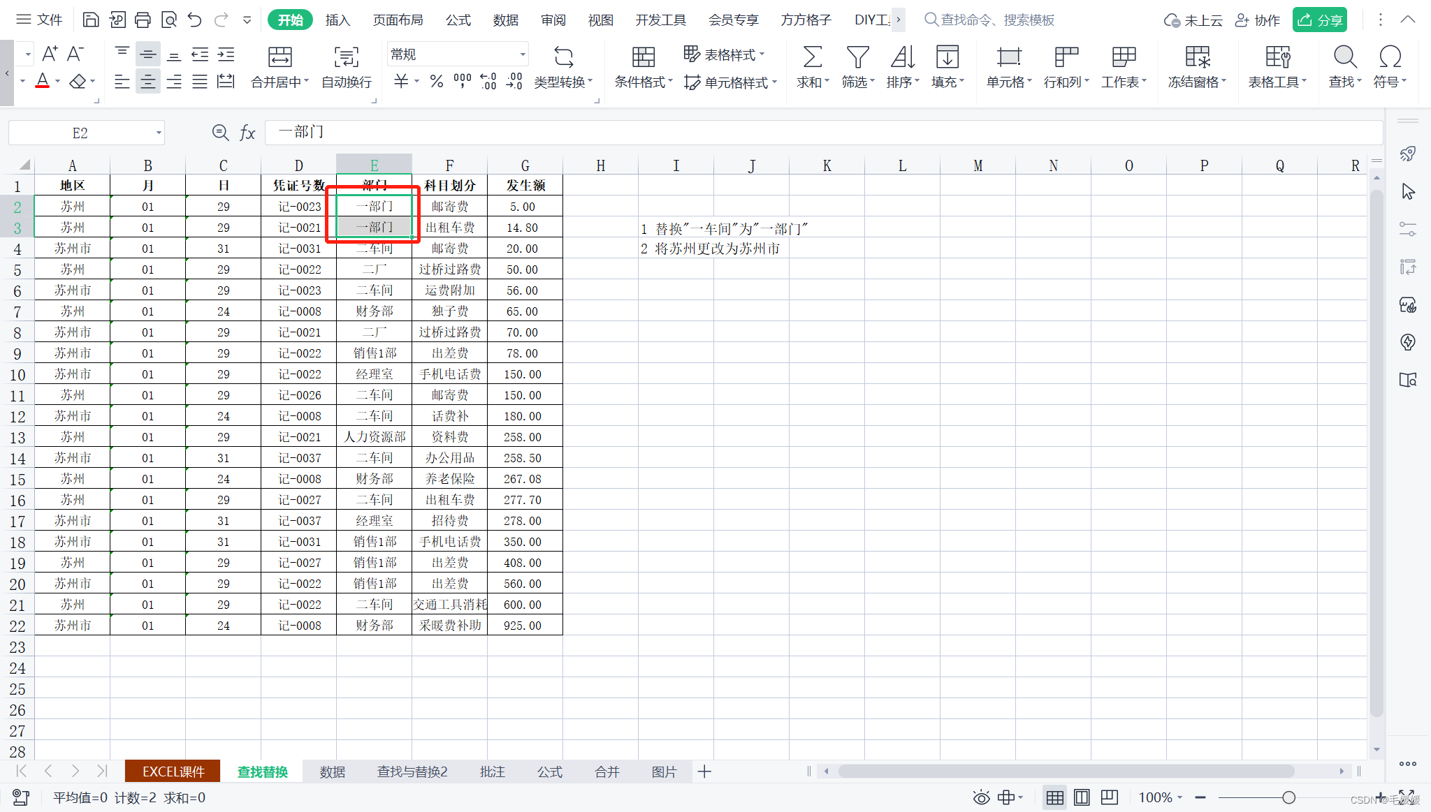This screenshot has width=1431, height=812.
Task: Click the insert function fx icon
Action: [x=247, y=133]
